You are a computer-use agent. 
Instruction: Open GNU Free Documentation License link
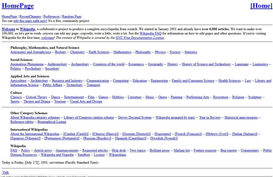[x=140, y=38]
